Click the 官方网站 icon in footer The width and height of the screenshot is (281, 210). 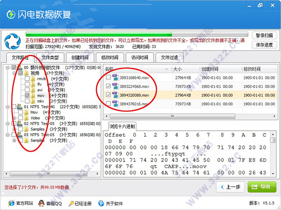click(x=11, y=203)
